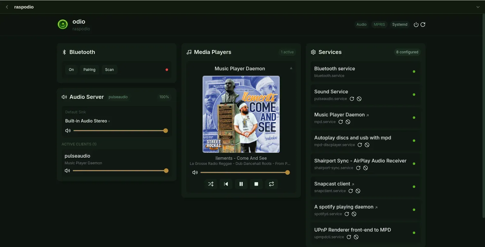This screenshot has height=247, width=485.
Task: Click the raspodio title in top bar
Action: point(24,7)
